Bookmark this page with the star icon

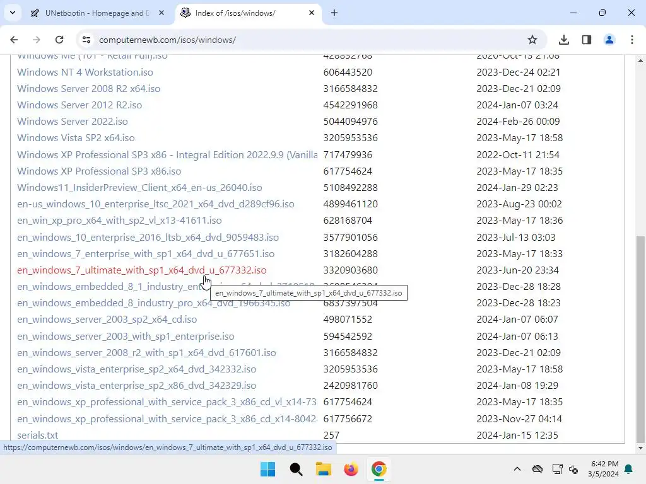[x=532, y=40]
